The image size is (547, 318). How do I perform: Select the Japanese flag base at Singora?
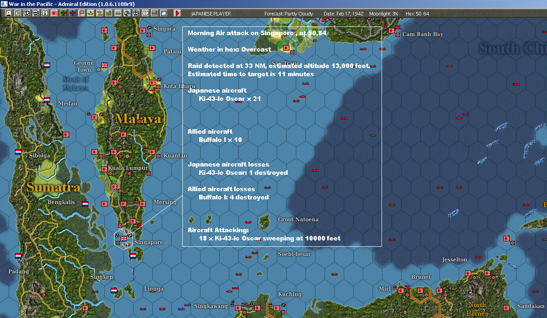[142, 30]
